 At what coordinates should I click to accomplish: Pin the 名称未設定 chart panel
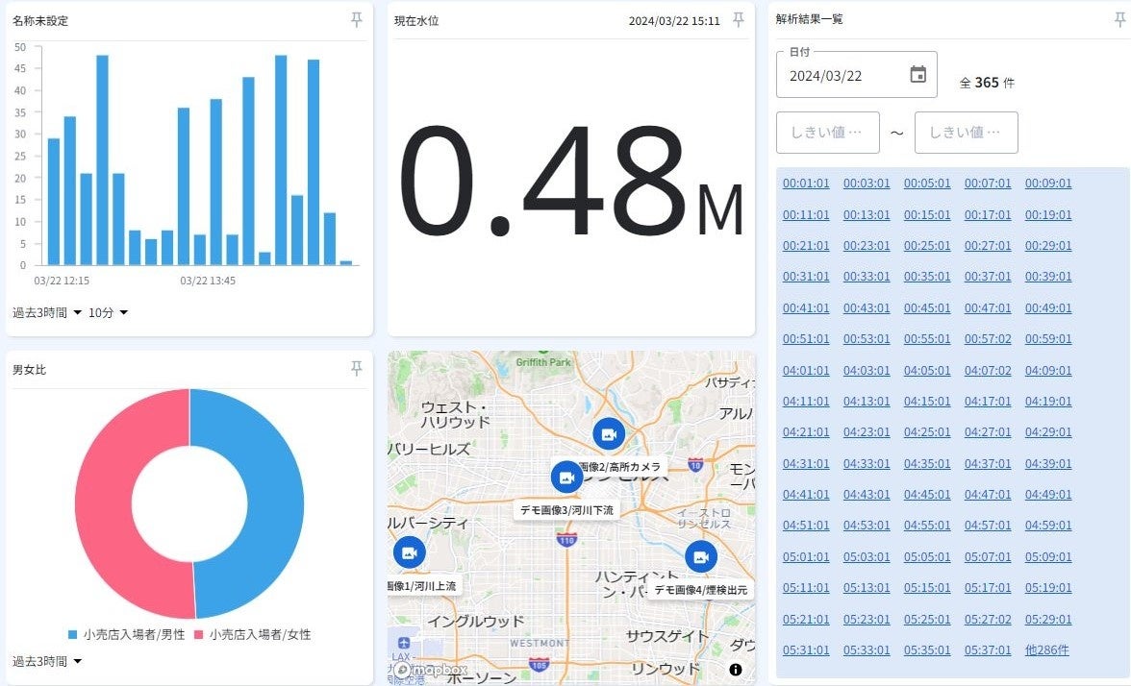[x=356, y=20]
